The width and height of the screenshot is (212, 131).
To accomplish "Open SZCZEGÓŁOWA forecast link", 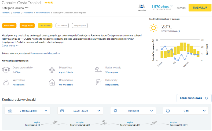I will pyautogui.click(x=169, y=31).
